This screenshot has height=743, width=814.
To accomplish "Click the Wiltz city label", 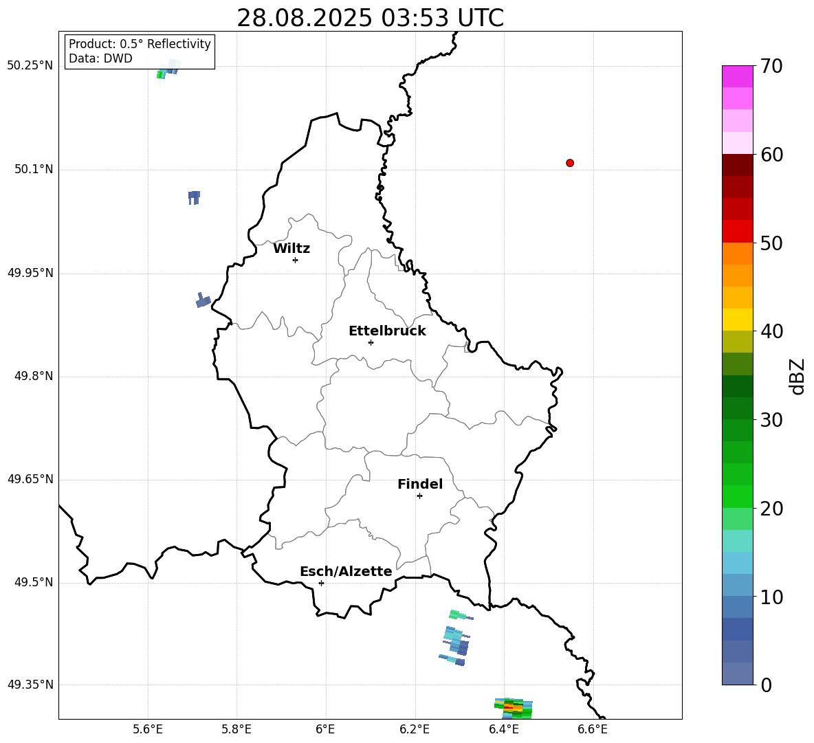I will click(x=291, y=249).
